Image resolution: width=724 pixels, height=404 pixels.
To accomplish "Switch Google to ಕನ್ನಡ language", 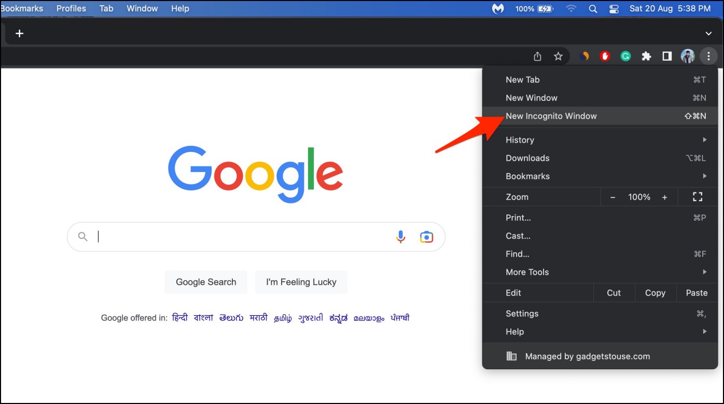I will coord(339,318).
